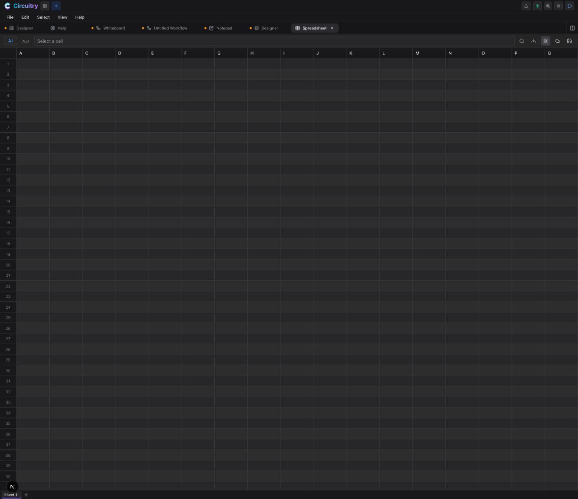Click the Untitled Workflow tab's flow icon

click(149, 28)
